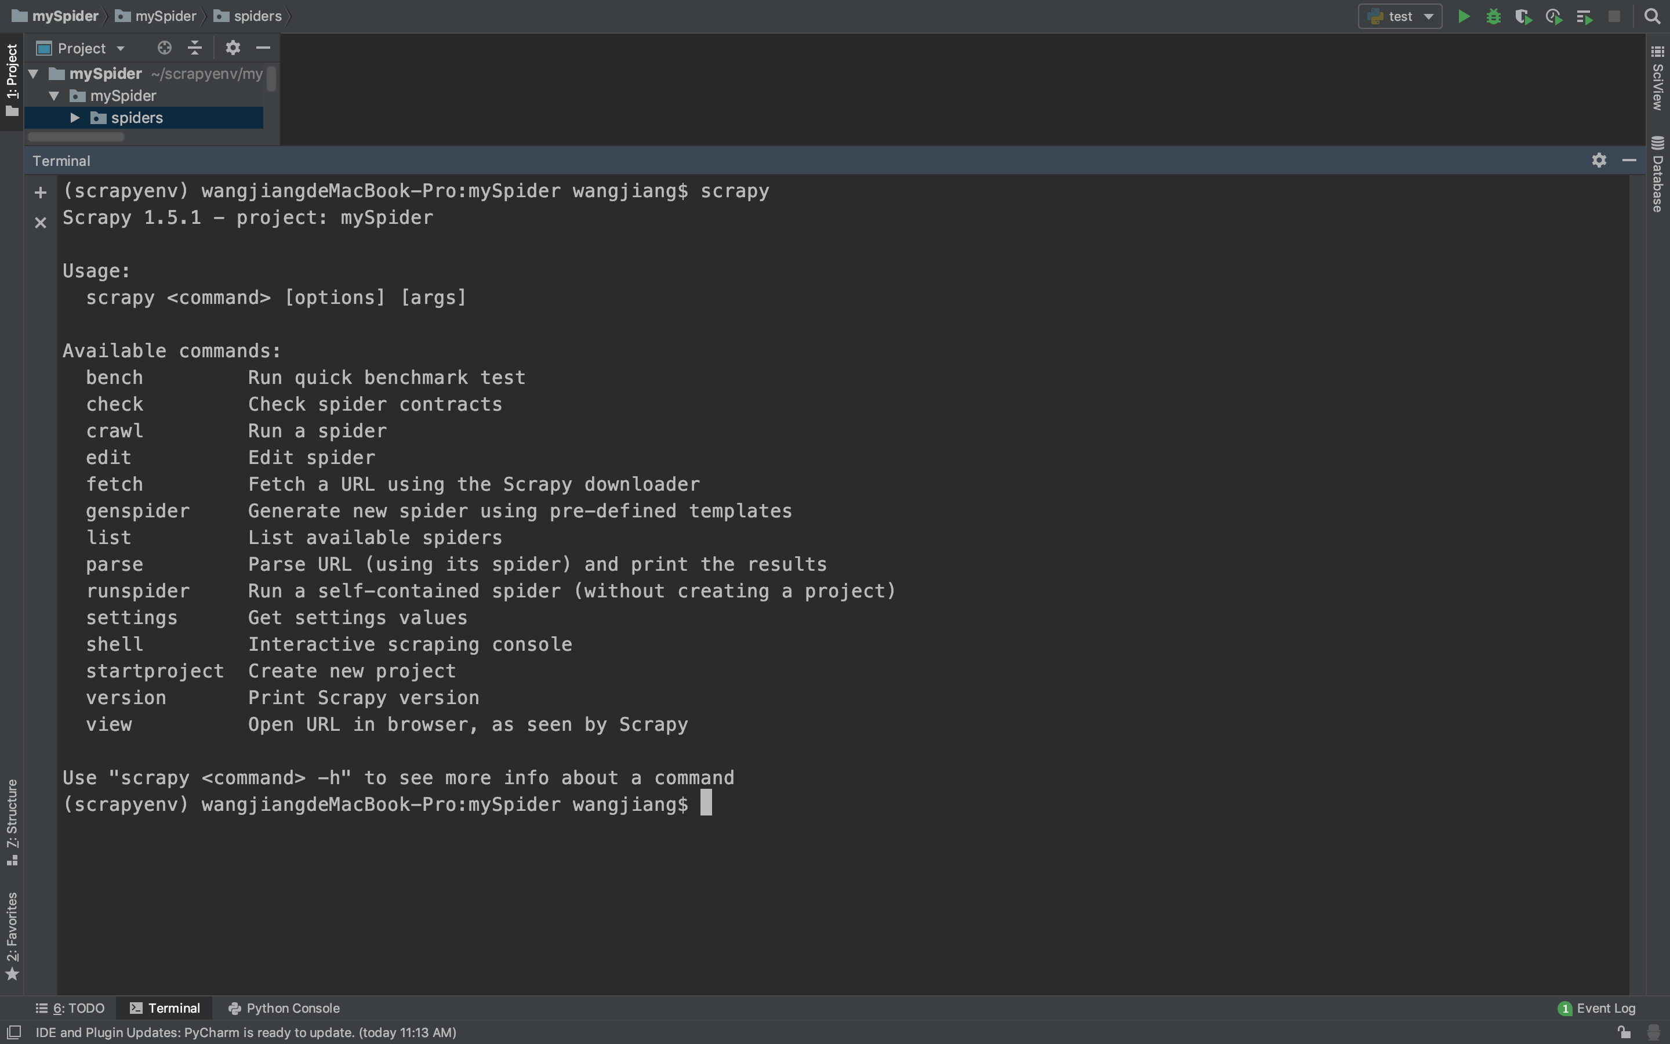Click the green Debug bug icon

pos(1493,17)
